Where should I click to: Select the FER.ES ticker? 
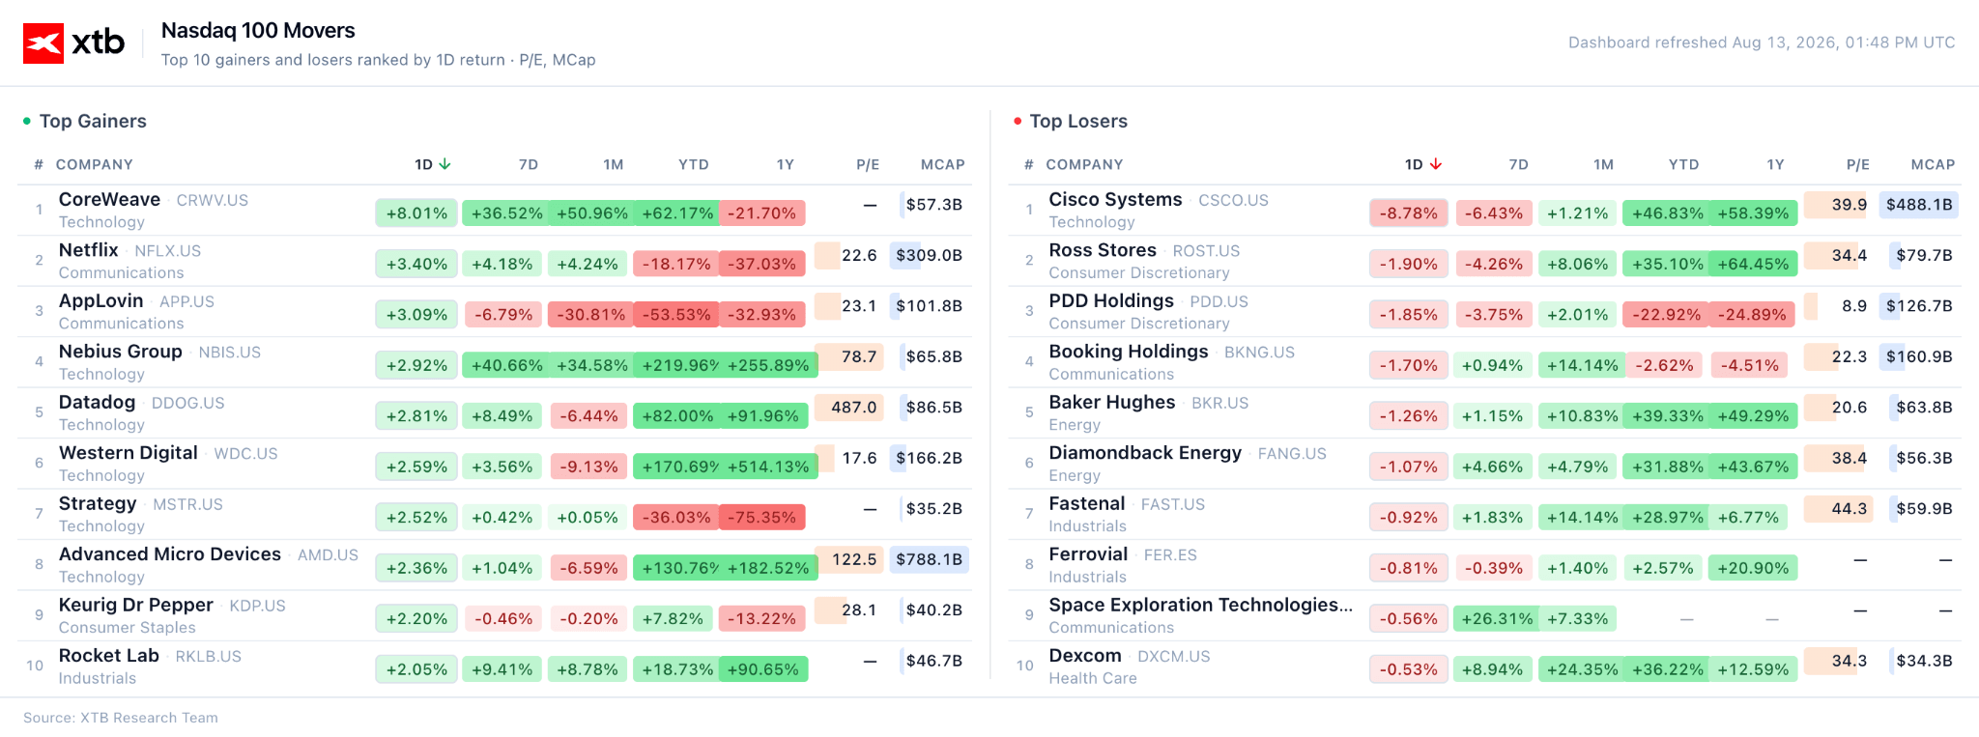click(1170, 555)
